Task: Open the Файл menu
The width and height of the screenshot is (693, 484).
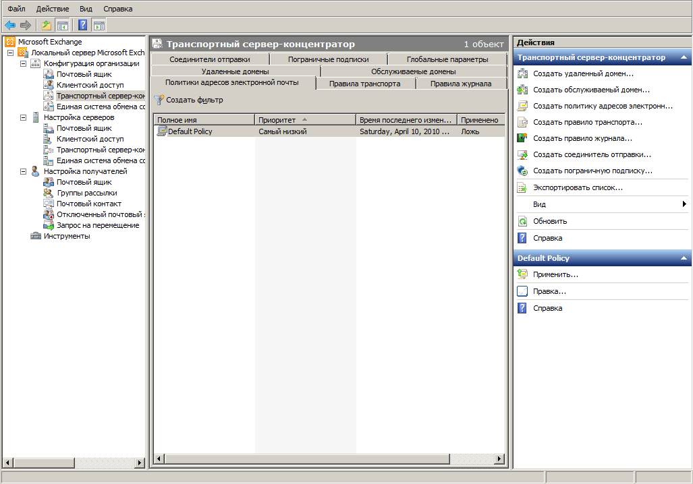Action: (16, 9)
